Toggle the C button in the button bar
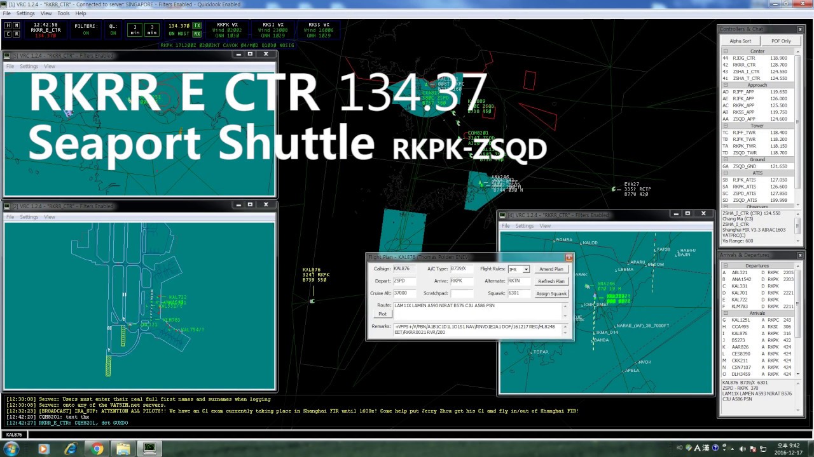Viewport: 814px width, 457px height. coord(8,34)
